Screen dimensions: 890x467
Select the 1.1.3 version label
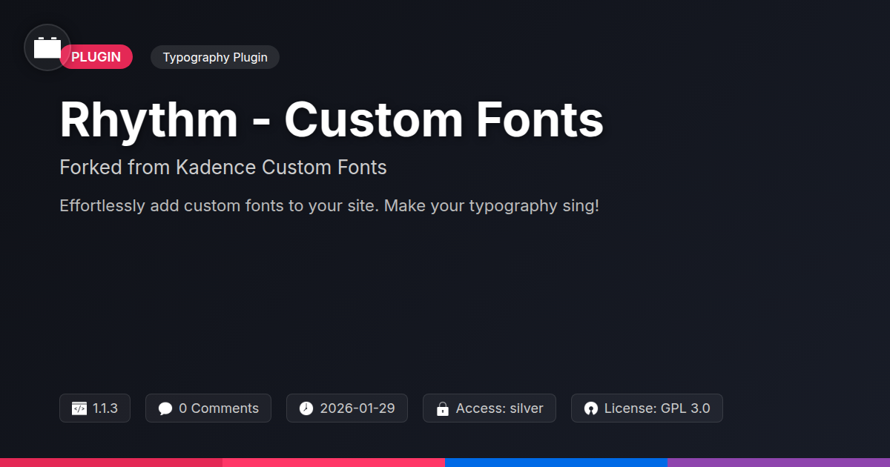click(105, 408)
